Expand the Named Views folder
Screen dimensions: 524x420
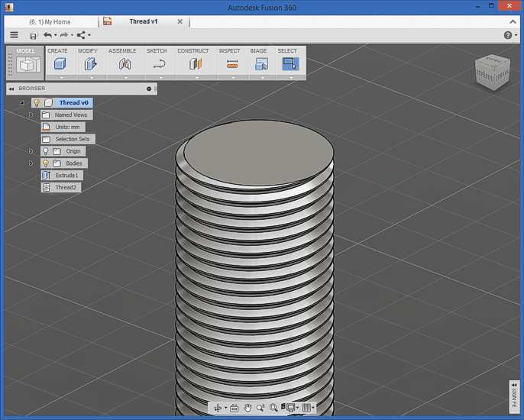coord(31,115)
